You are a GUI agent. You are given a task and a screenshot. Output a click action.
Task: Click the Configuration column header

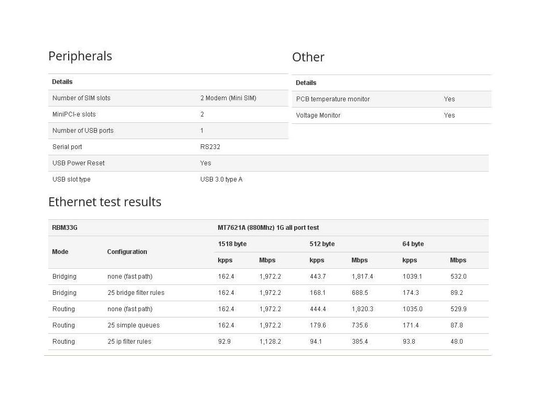[127, 252]
